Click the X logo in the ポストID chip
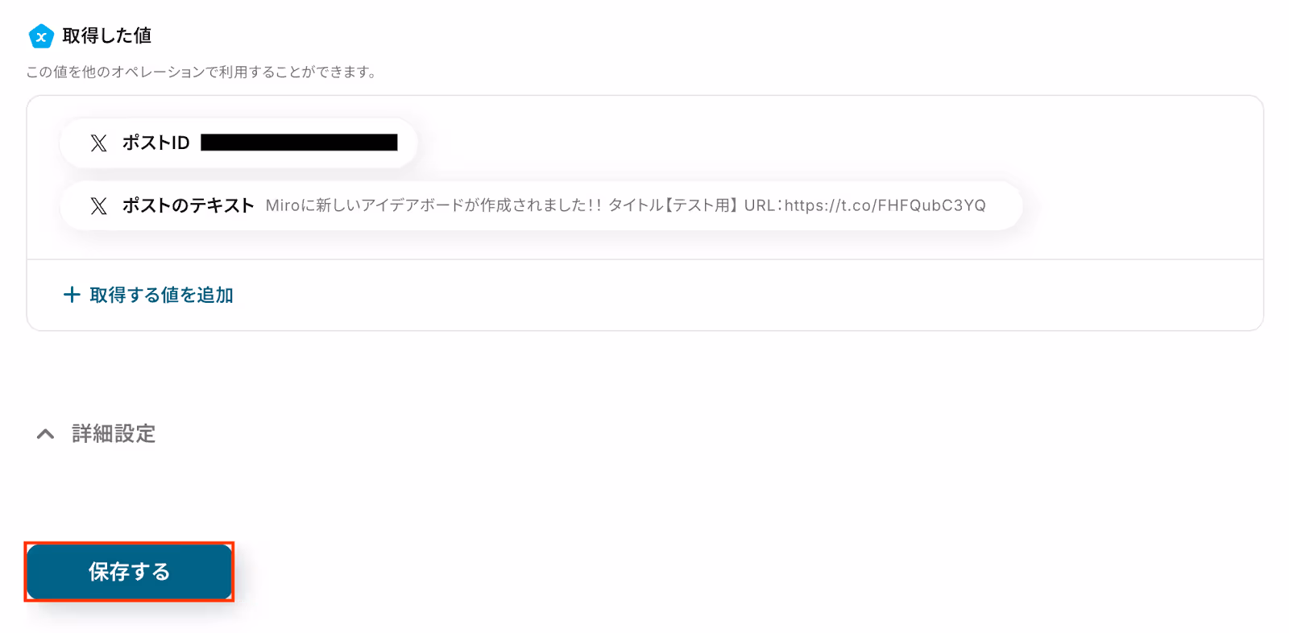Viewport: 1289px width, 633px height. coord(98,143)
